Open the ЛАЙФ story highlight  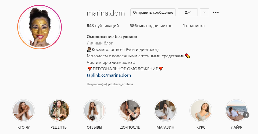point(236,110)
